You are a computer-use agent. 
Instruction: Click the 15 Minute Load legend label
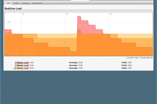(22, 68)
